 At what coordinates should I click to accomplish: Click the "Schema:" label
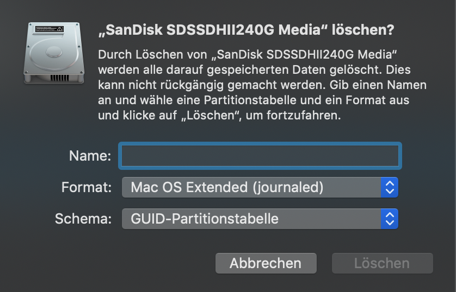pos(83,219)
